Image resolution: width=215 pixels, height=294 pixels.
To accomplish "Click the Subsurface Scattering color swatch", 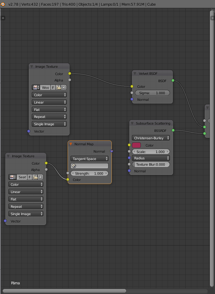I will [137, 145].
